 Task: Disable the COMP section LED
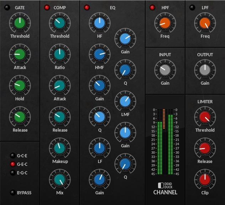tap(47, 7)
